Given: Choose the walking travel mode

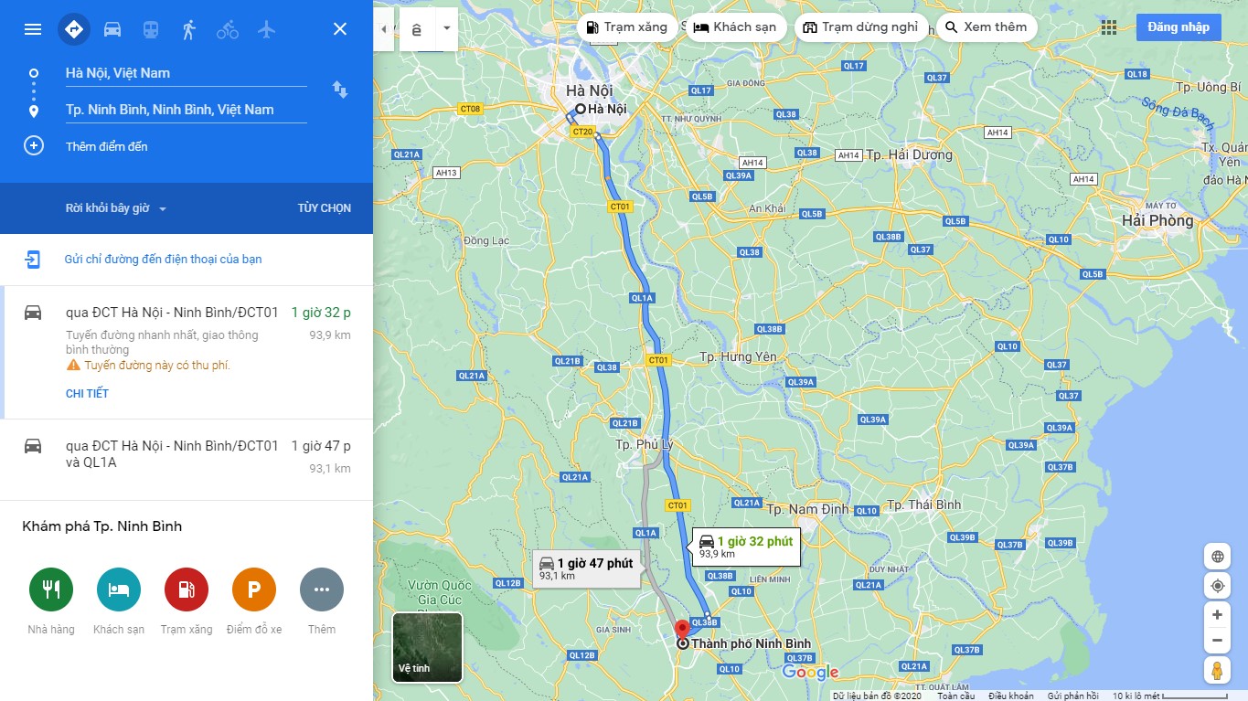Looking at the screenshot, I should (x=189, y=29).
